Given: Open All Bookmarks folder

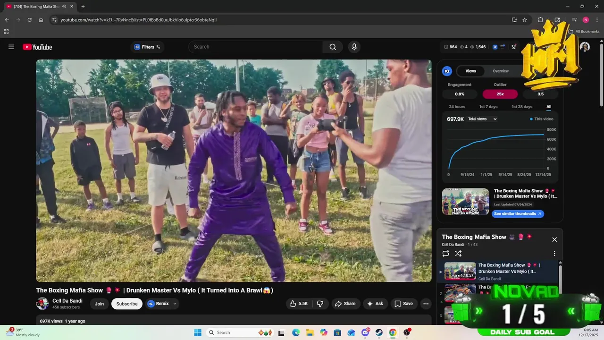Looking at the screenshot, I should [584, 32].
